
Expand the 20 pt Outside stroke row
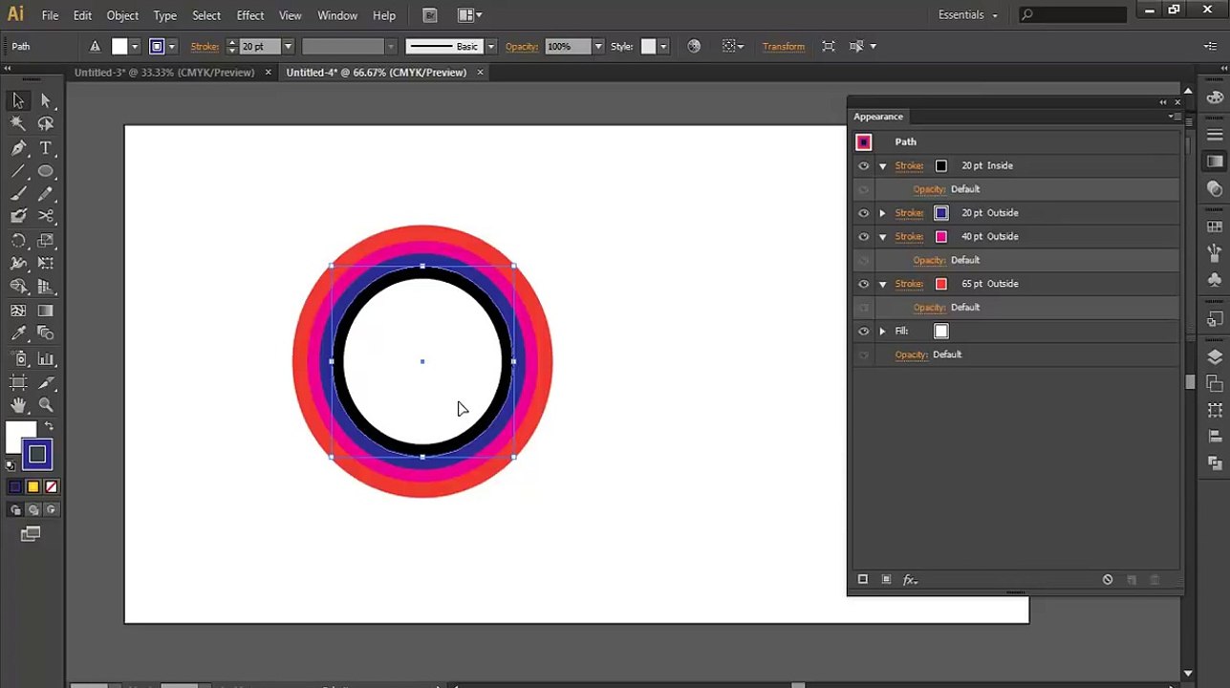[x=883, y=213]
